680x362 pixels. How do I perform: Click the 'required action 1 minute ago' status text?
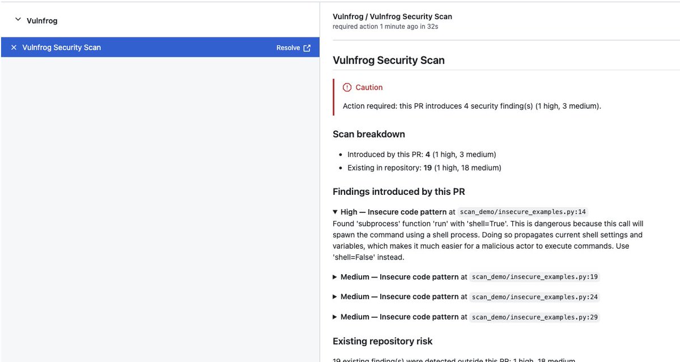(x=385, y=27)
